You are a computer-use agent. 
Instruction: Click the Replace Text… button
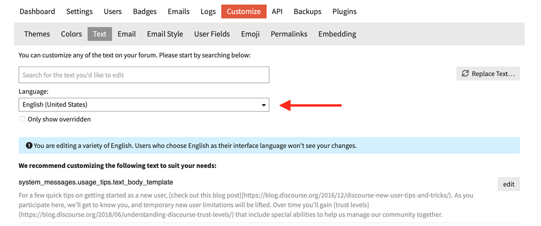pyautogui.click(x=488, y=73)
